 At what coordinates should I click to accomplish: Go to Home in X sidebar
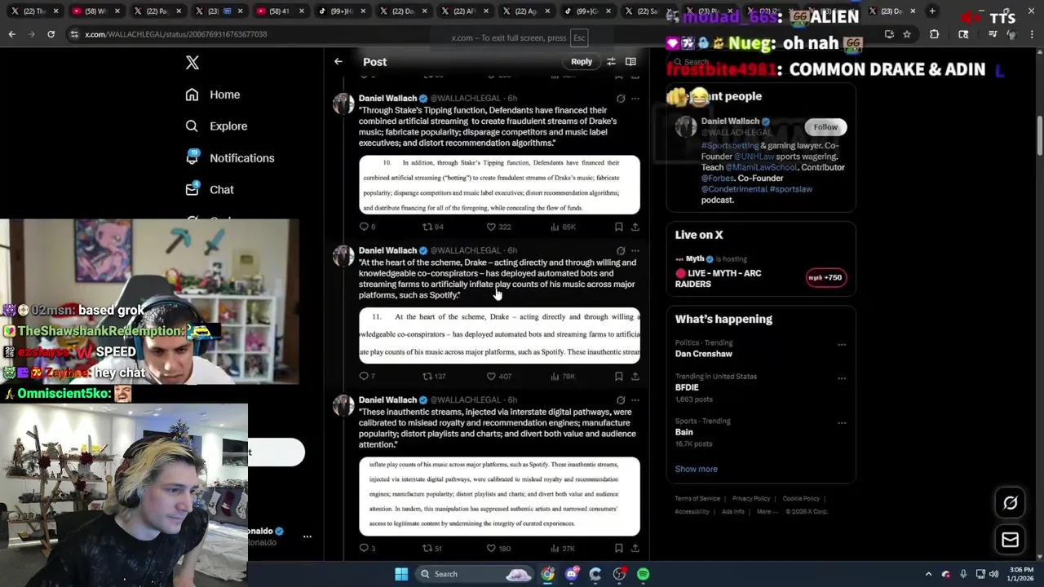click(212, 95)
